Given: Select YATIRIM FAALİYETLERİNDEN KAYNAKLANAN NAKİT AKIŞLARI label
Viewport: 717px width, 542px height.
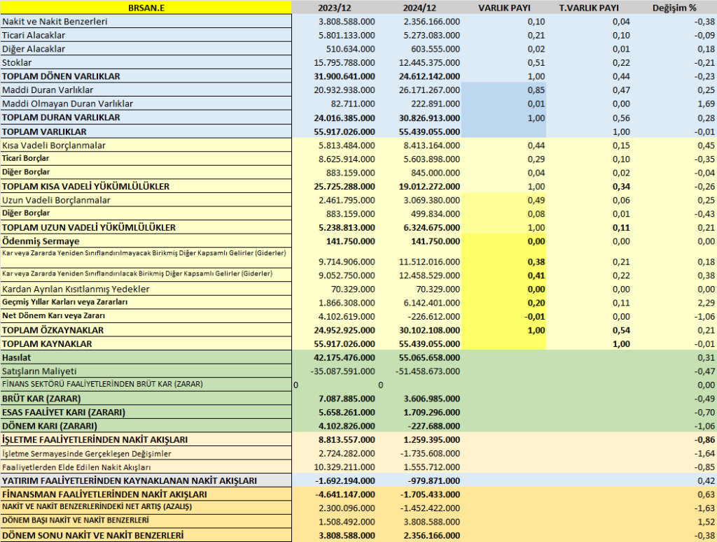Looking at the screenshot, I should [146, 481].
